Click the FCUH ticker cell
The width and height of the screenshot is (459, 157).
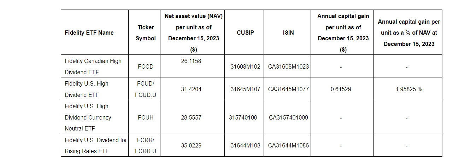146,117
